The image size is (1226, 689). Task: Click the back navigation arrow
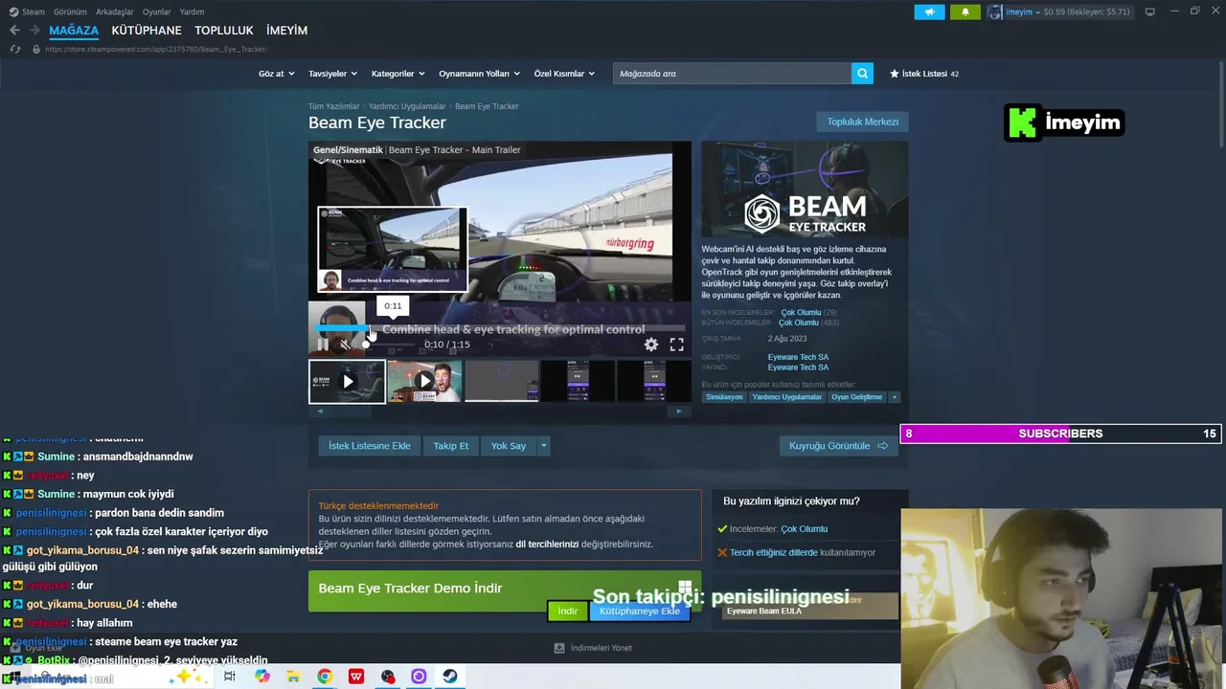pyautogui.click(x=14, y=31)
